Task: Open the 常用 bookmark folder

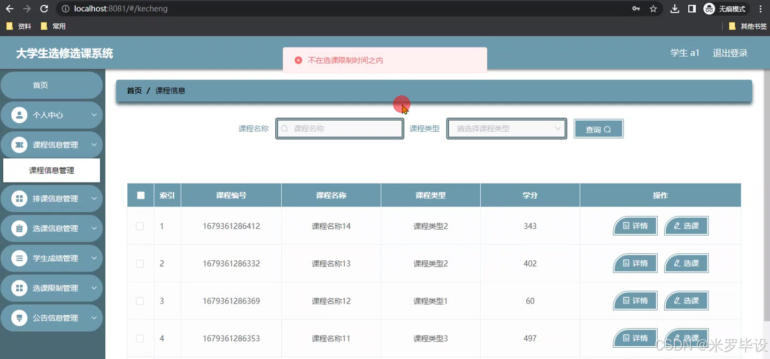Action: point(53,26)
